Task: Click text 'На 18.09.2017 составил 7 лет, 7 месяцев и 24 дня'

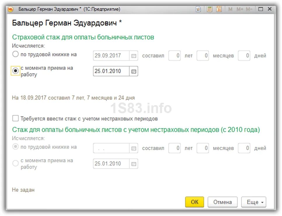Action: coord(73,98)
